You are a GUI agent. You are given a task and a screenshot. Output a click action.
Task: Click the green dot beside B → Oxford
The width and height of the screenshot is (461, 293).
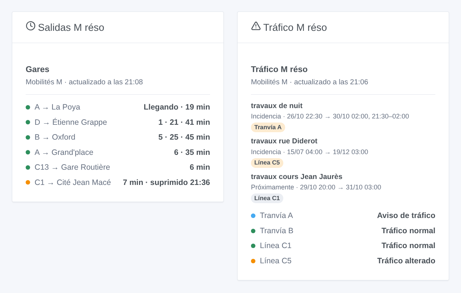[28, 137]
